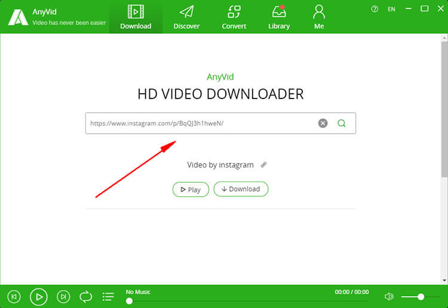The width and height of the screenshot is (448, 308).
Task: Copy link icon beside Video by instagram
Action: pos(263,165)
